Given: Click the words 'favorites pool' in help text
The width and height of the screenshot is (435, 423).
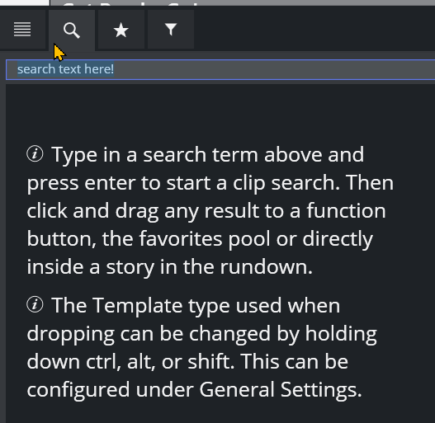Looking at the screenshot, I should coord(205,238).
